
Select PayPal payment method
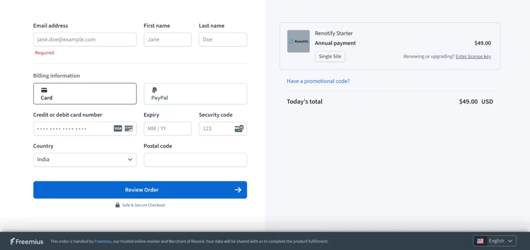pyautogui.click(x=195, y=94)
